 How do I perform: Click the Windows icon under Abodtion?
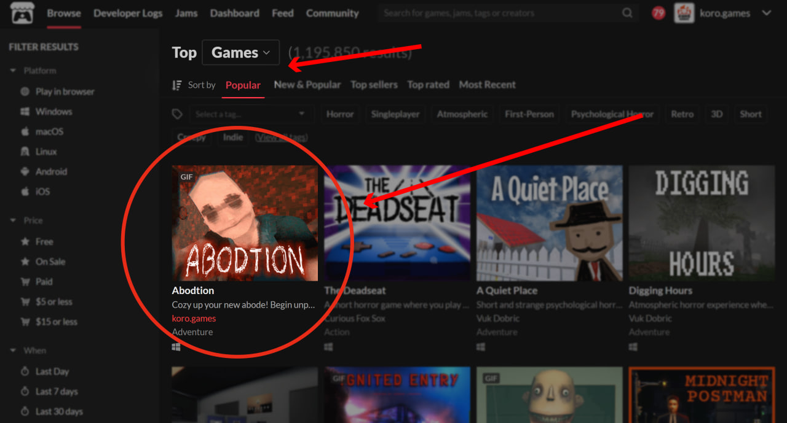[x=176, y=347]
